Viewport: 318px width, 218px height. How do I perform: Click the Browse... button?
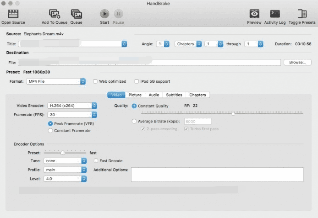[297, 62]
